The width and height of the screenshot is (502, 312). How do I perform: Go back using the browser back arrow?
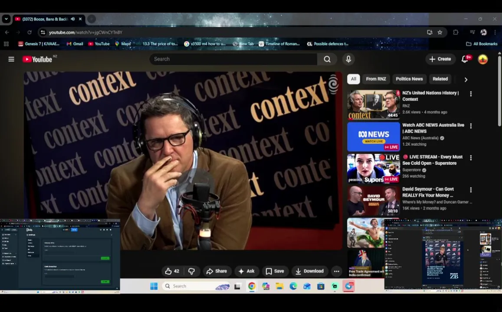(x=7, y=32)
